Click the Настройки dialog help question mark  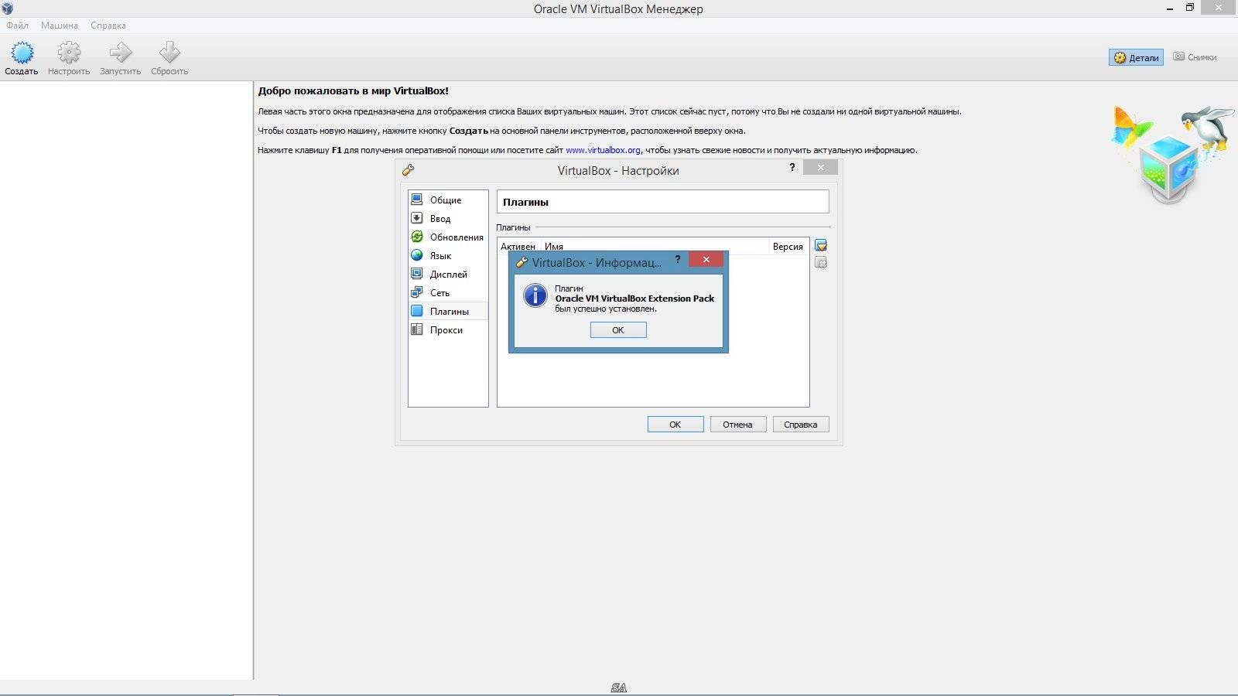pyautogui.click(x=792, y=167)
